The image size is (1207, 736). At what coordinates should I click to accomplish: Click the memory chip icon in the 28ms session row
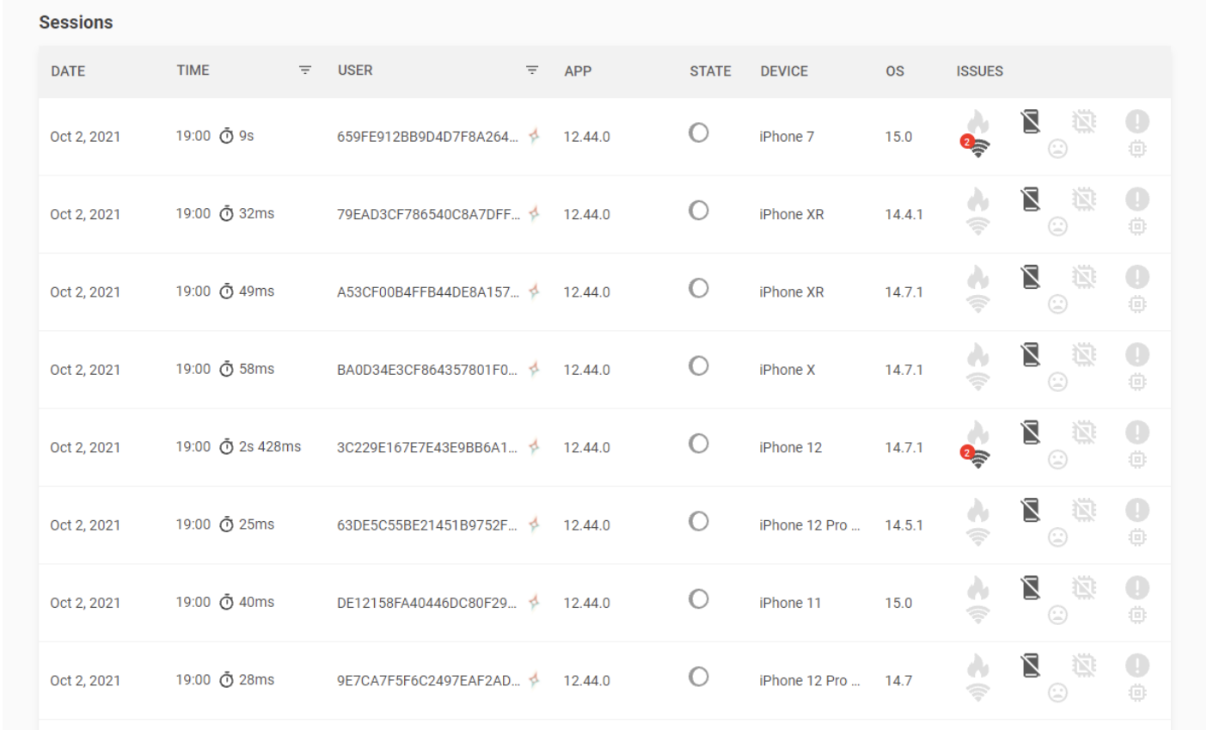1137,692
